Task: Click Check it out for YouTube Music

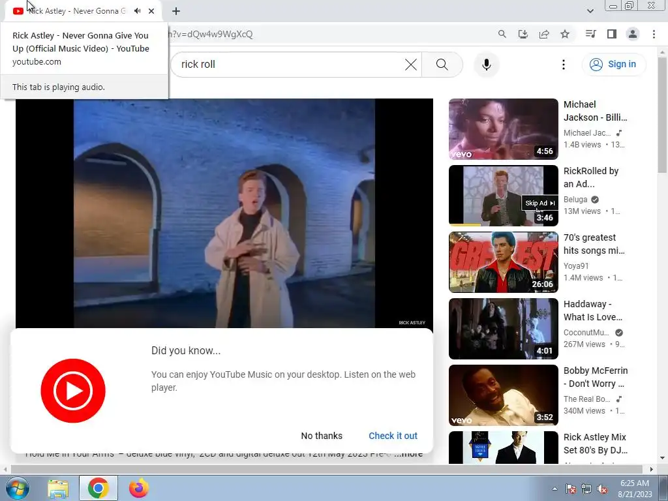Action: [x=393, y=436]
